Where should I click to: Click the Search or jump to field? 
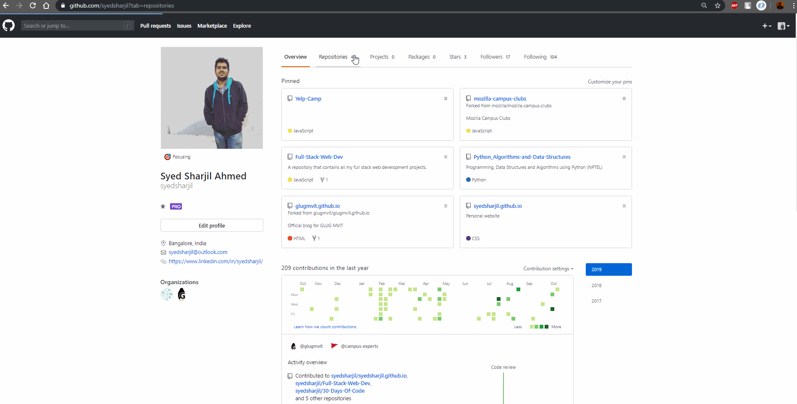click(x=73, y=26)
